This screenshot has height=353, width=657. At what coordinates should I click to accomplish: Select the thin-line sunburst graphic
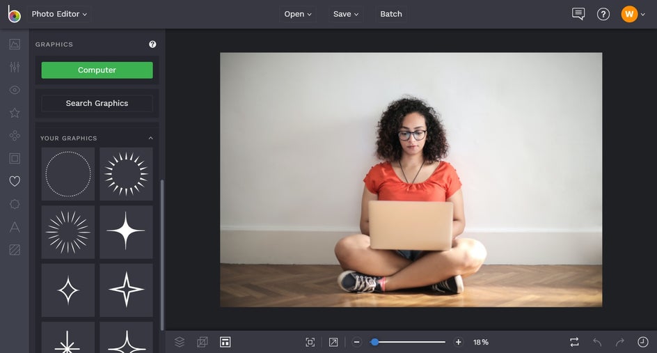[68, 233]
